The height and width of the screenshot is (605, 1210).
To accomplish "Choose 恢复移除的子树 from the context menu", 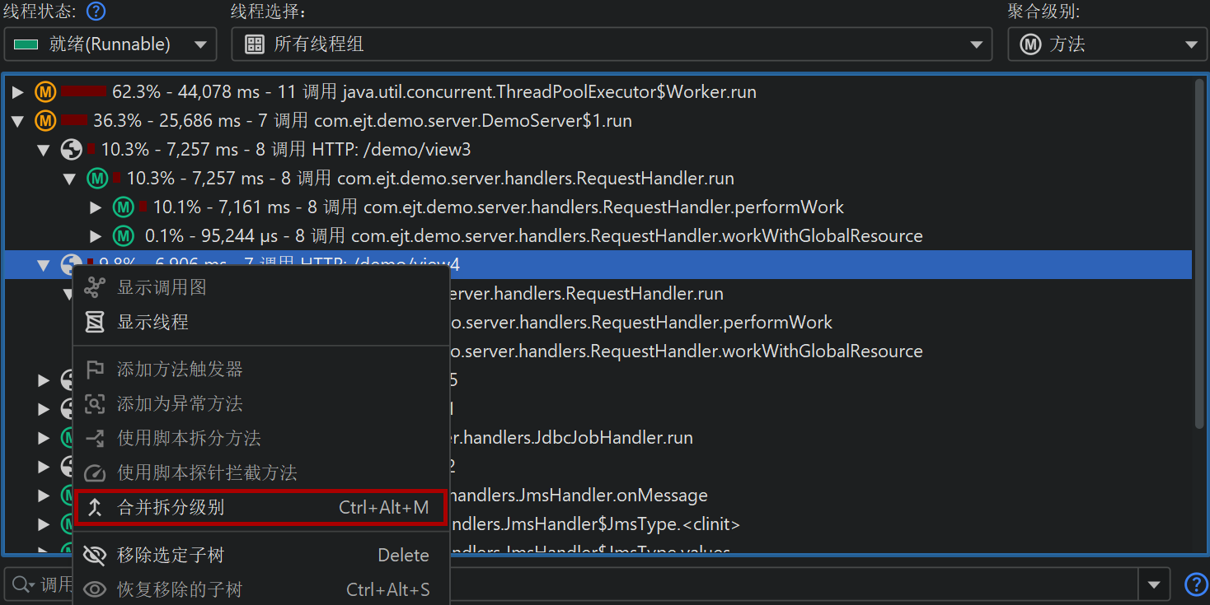I will (x=261, y=590).
